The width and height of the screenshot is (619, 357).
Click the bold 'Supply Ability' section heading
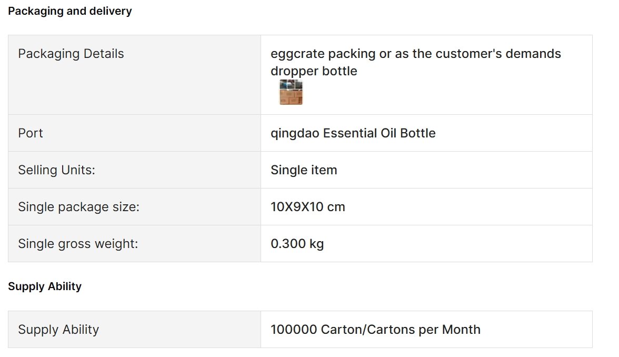(x=45, y=286)
